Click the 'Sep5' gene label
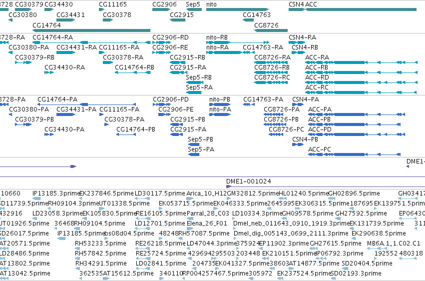Image resolution: width=425 pixels, height=281 pixels. (x=193, y=4)
